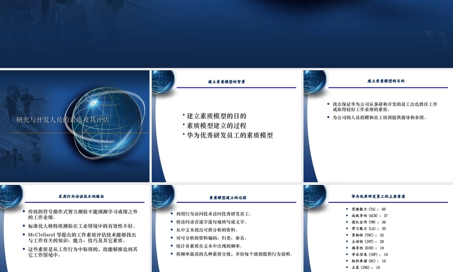Click the list item 成就导向 (ACH): 37
This screenshot has width=453, height=272.
(x=370, y=216)
